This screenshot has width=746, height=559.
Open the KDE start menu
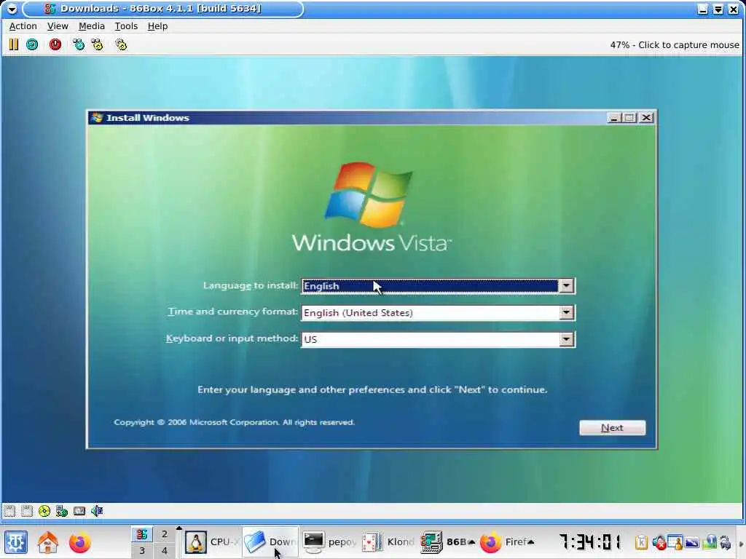(16, 542)
